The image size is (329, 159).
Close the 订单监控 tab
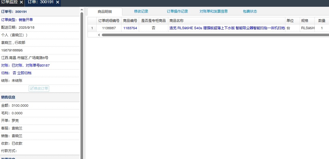pos(21,2)
